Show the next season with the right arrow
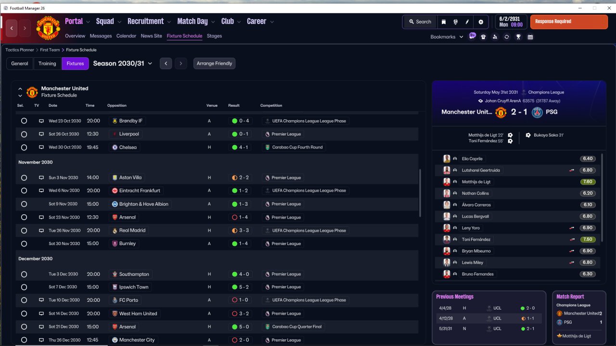Viewport: 616px width, 346px height. click(x=181, y=63)
